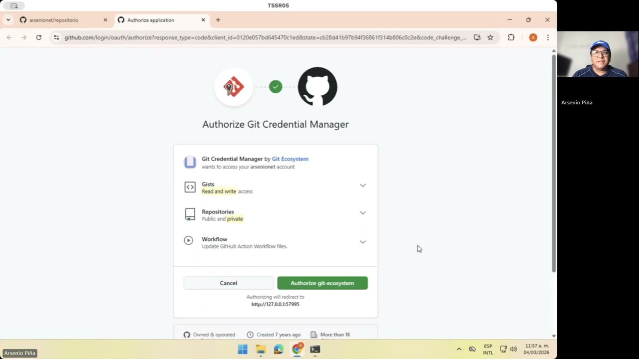Open the Git Ecosystem link
Screen dimensions: 639x359
290,159
